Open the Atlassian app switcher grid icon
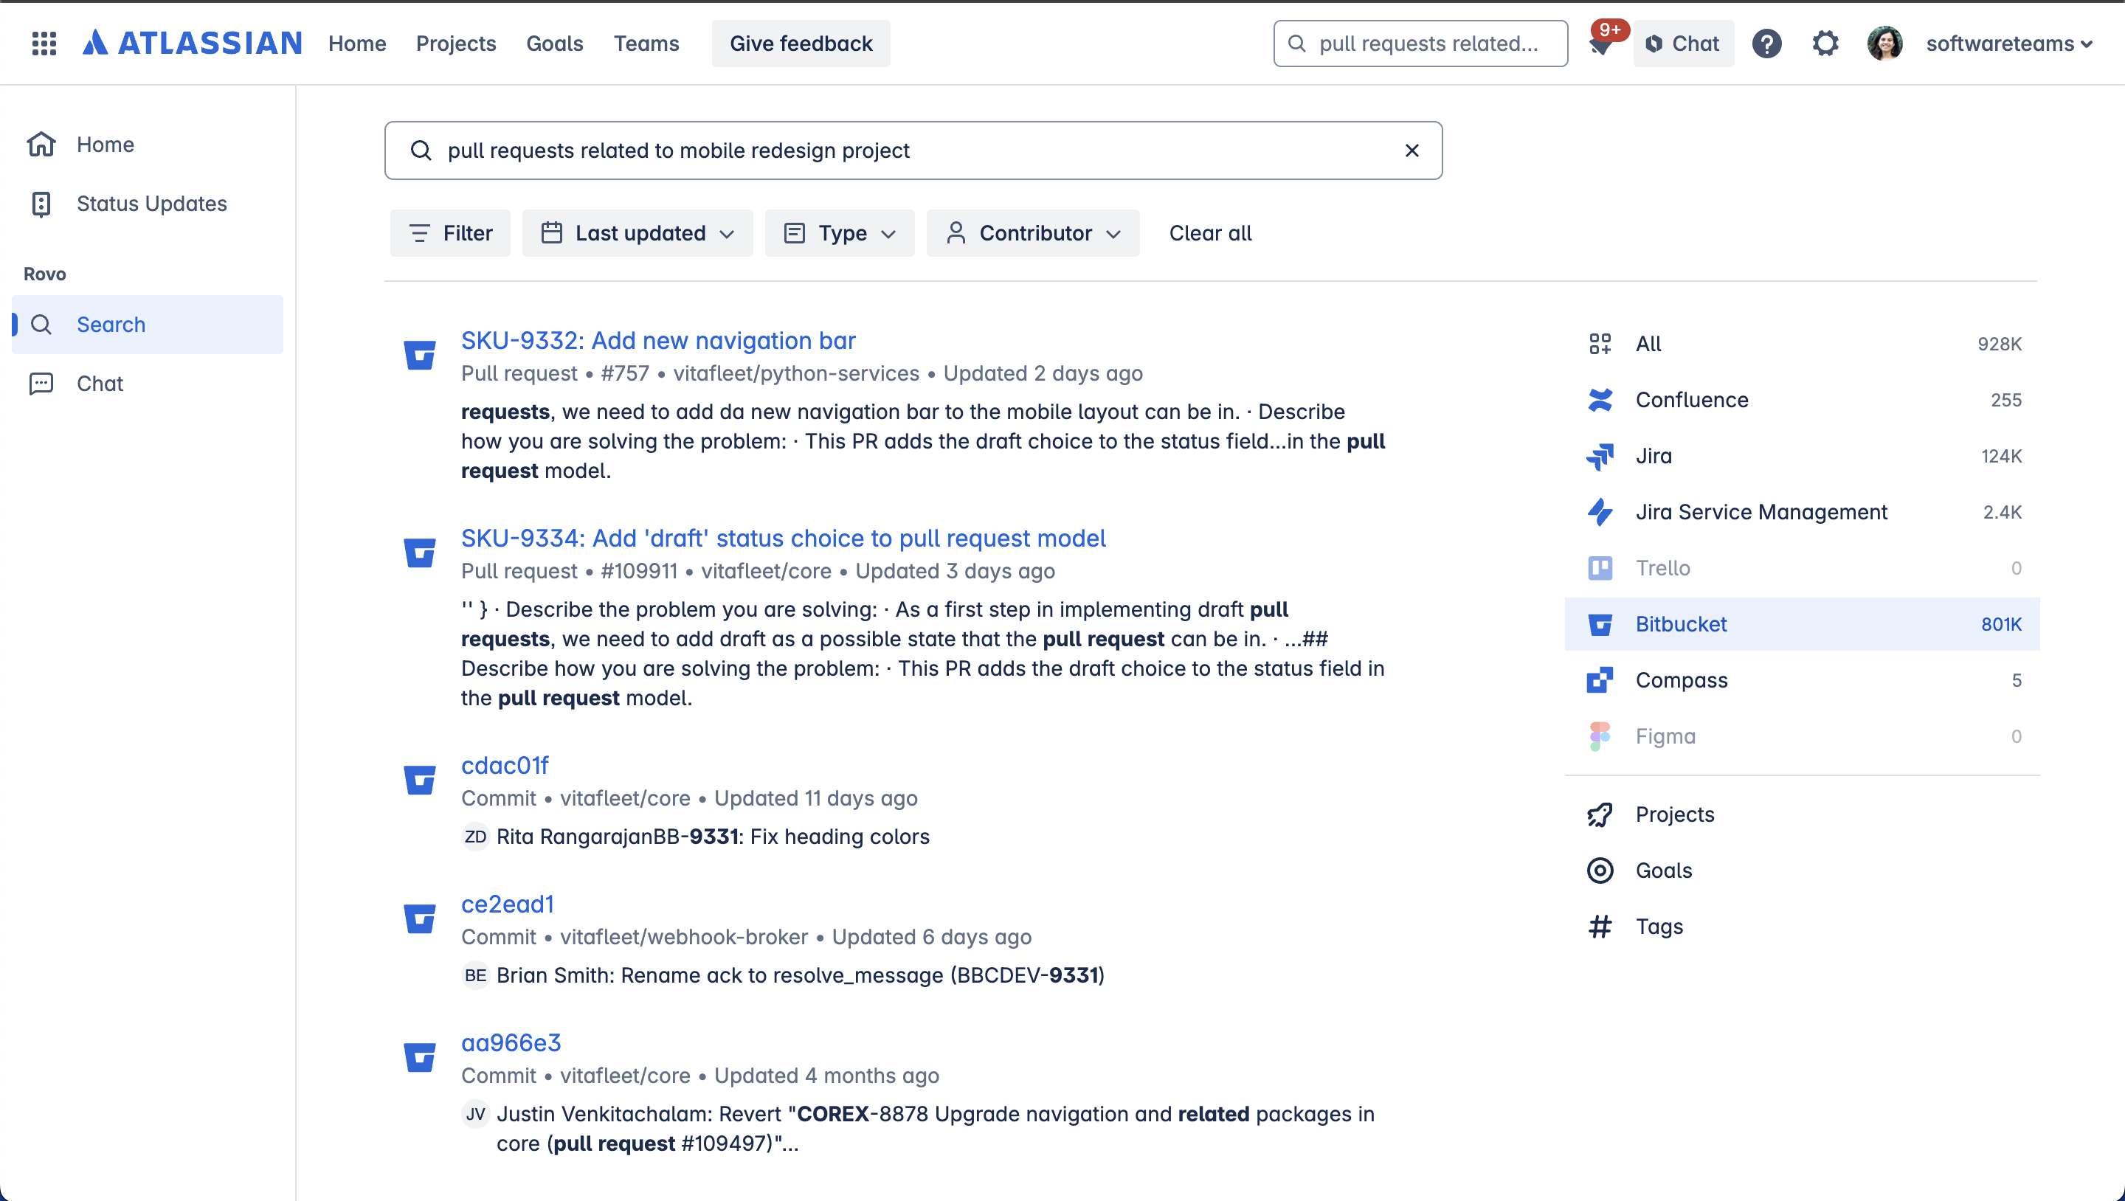The image size is (2125, 1201). [x=43, y=43]
